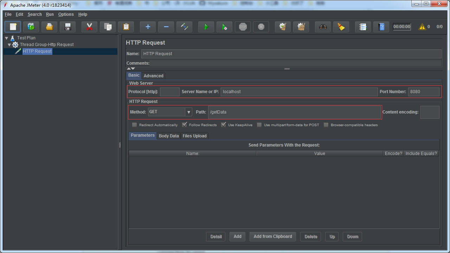Click the Content encoding field
Viewport: 450px width, 253px height.
(430, 112)
